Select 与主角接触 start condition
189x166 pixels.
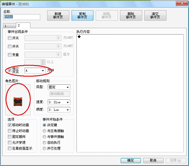pyautogui.click(x=44, y=131)
